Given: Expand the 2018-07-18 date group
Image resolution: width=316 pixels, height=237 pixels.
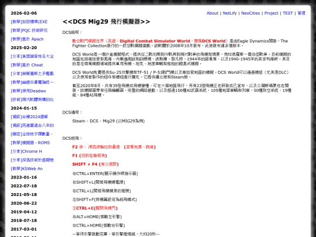Looking at the screenshot, I should pyautogui.click(x=24, y=221).
